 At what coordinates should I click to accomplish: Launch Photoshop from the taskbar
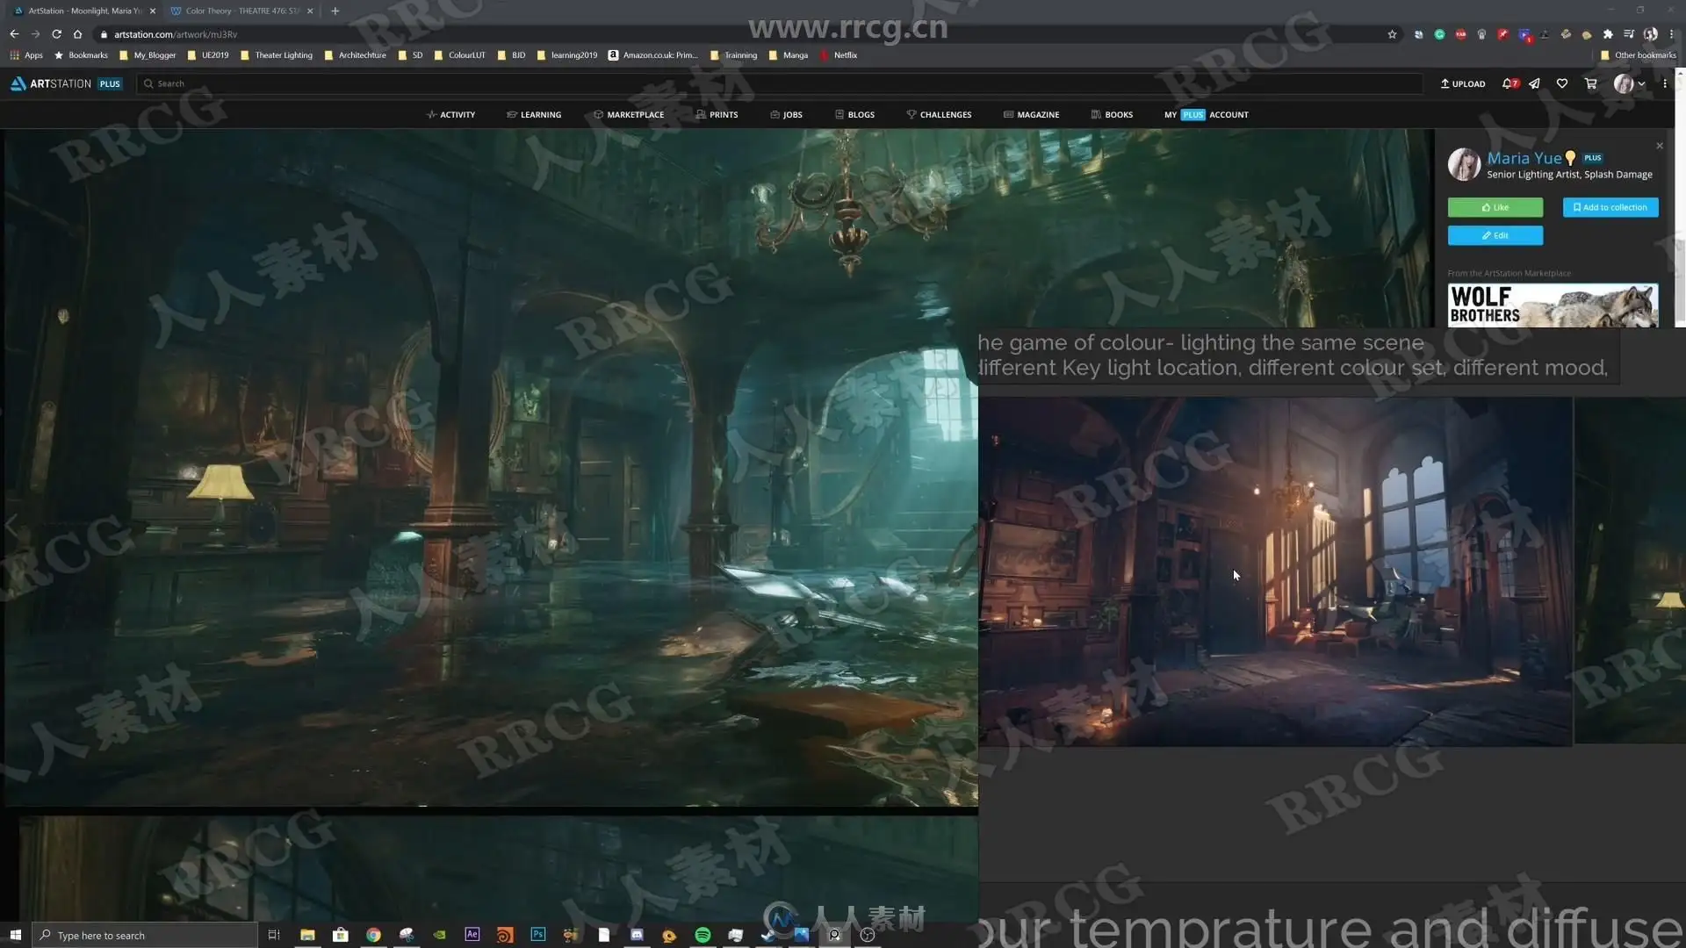pos(537,935)
